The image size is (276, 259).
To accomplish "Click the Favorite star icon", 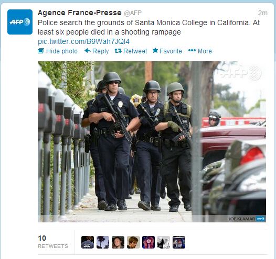I will (x=155, y=51).
